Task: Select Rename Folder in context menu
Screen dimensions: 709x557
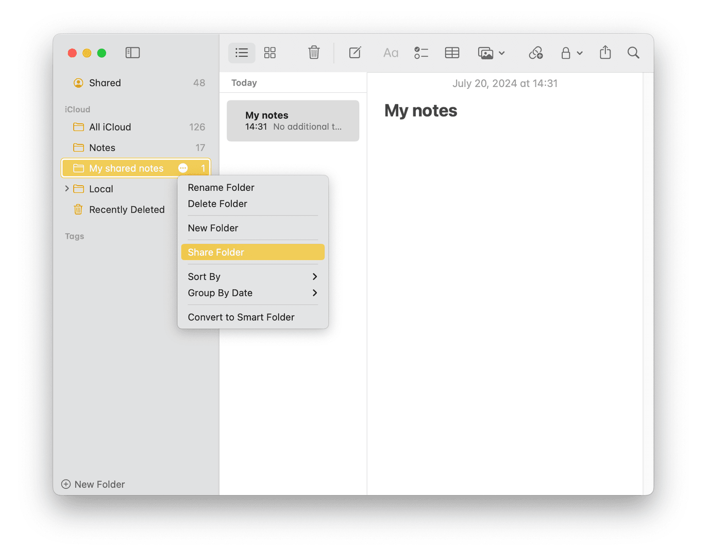Action: pyautogui.click(x=221, y=187)
